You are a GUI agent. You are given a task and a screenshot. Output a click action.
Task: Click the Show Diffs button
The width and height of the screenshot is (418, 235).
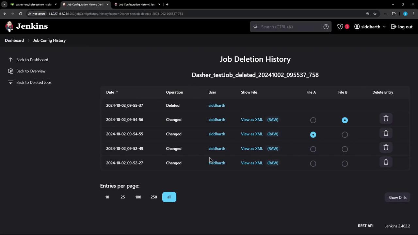[397, 197]
